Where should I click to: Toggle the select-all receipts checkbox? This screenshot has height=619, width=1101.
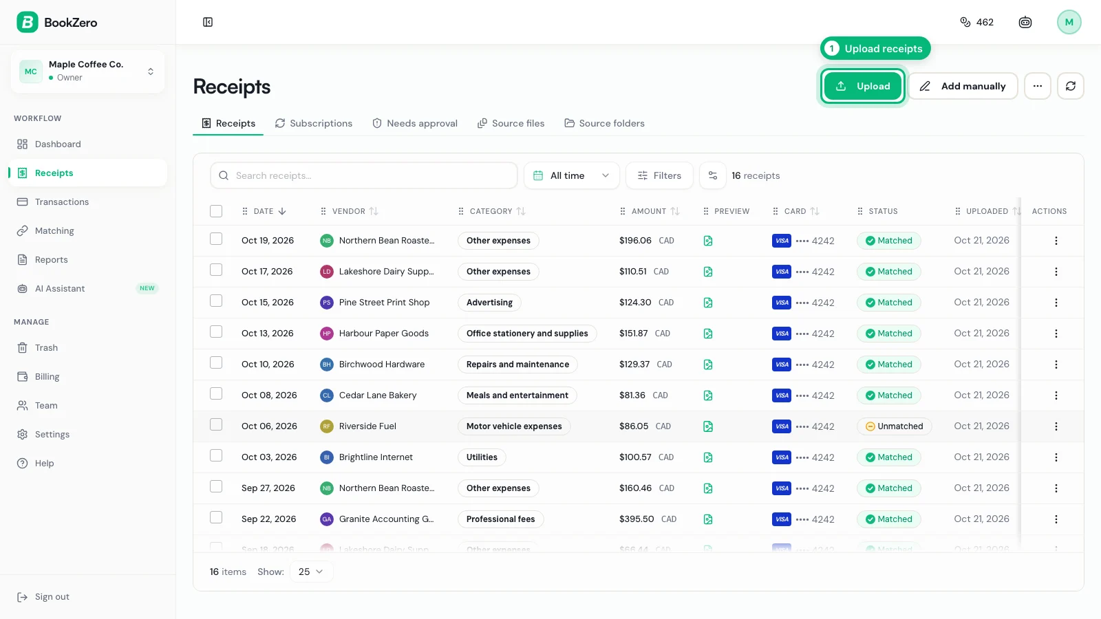pos(216,211)
